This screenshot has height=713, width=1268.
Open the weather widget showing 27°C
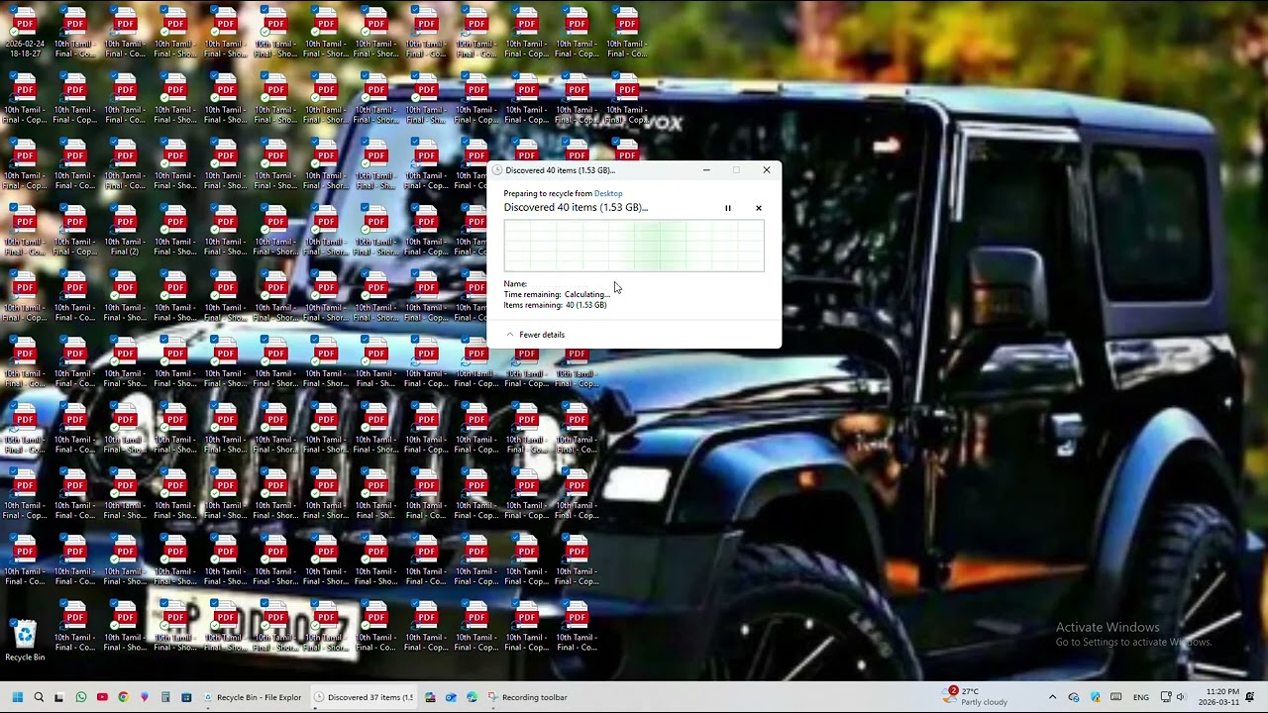pos(976,696)
